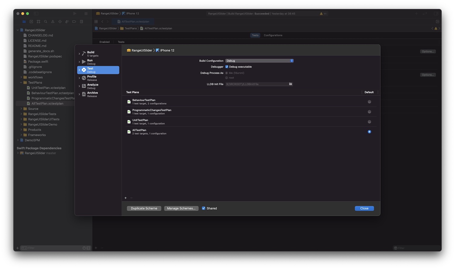The image size is (455, 269).
Task: Select the Analyze Debug scheme action
Action: [x=98, y=86]
